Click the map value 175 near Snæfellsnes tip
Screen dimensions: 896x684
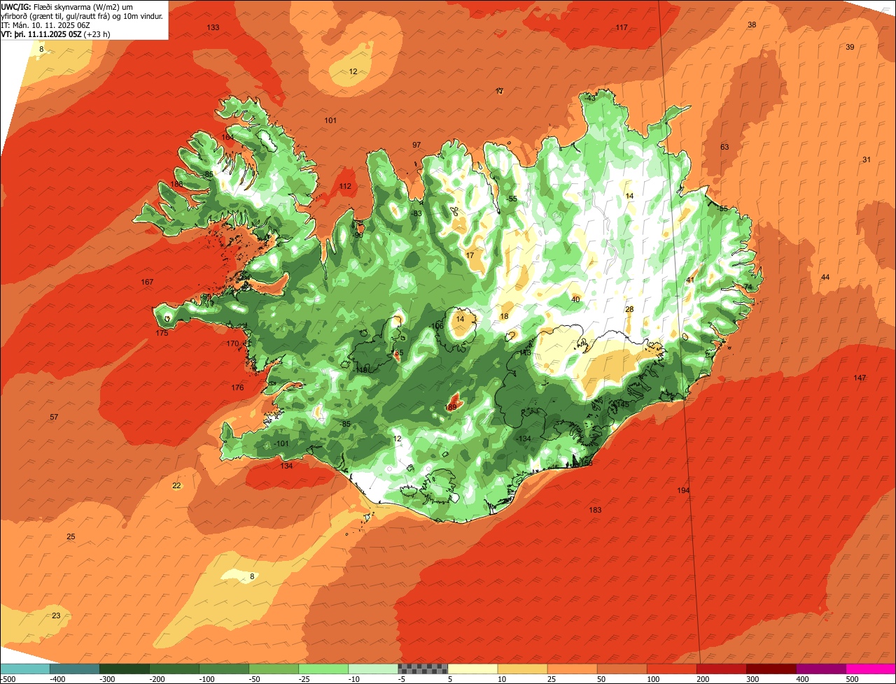point(162,333)
